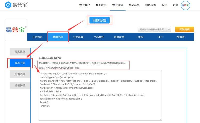The height and width of the screenshot is (123, 200).
Task: Select 域名信息 in the sidebar
Action: (x=20, y=52)
